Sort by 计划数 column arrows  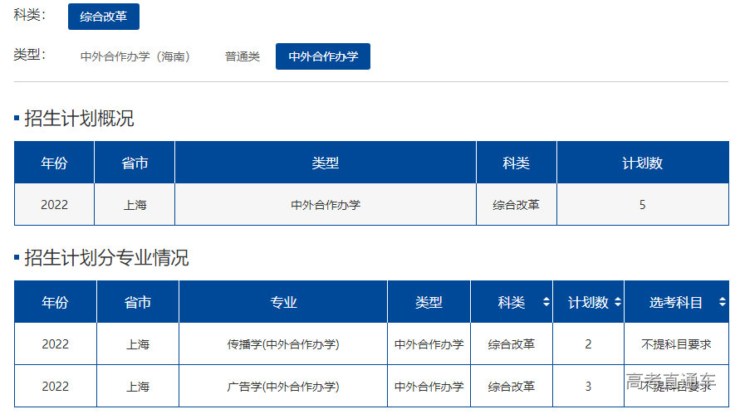pyautogui.click(x=618, y=302)
